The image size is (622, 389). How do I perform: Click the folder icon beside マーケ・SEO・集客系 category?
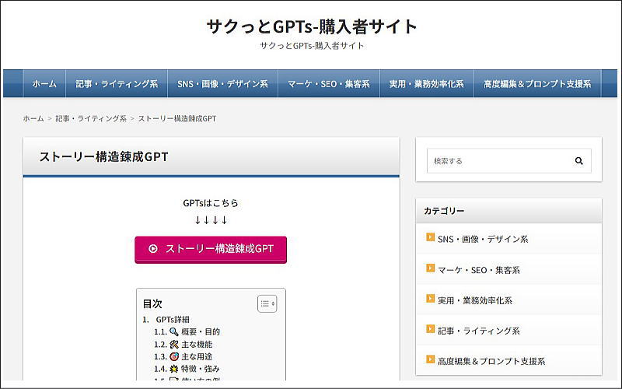pos(430,268)
